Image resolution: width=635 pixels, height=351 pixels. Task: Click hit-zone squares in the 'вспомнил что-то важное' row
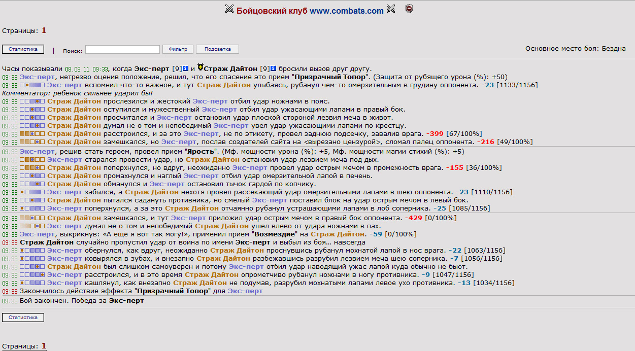(x=32, y=85)
